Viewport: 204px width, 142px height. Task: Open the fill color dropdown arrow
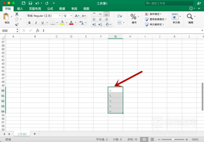pyautogui.click(x=67, y=23)
